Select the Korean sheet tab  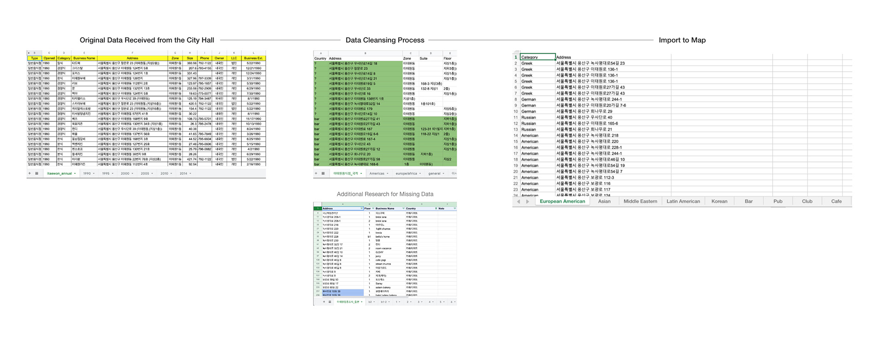click(719, 201)
